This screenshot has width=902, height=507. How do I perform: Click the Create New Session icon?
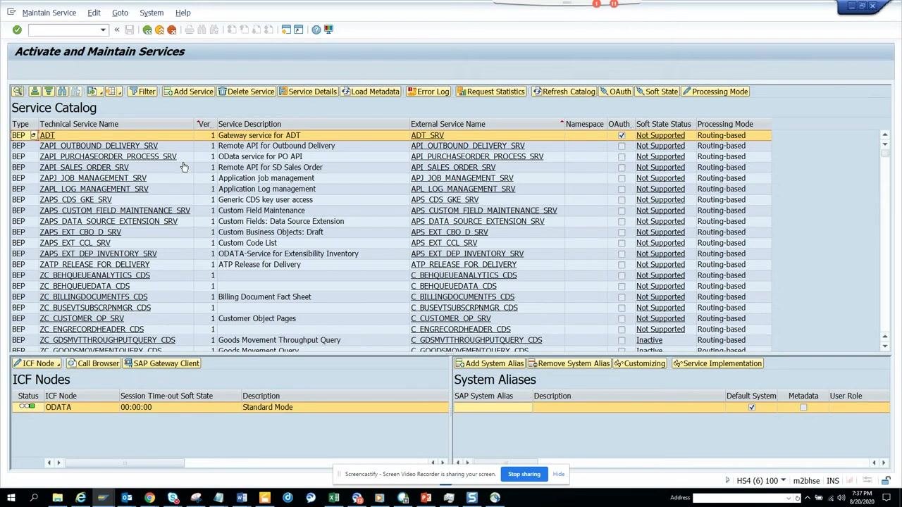tap(286, 30)
